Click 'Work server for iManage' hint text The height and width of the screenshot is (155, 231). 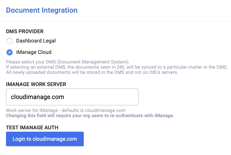pos(66,110)
